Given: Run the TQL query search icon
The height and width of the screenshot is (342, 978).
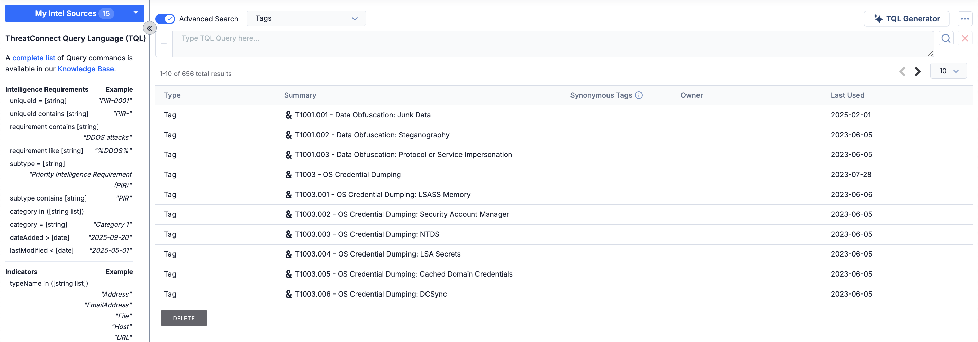Looking at the screenshot, I should point(946,38).
